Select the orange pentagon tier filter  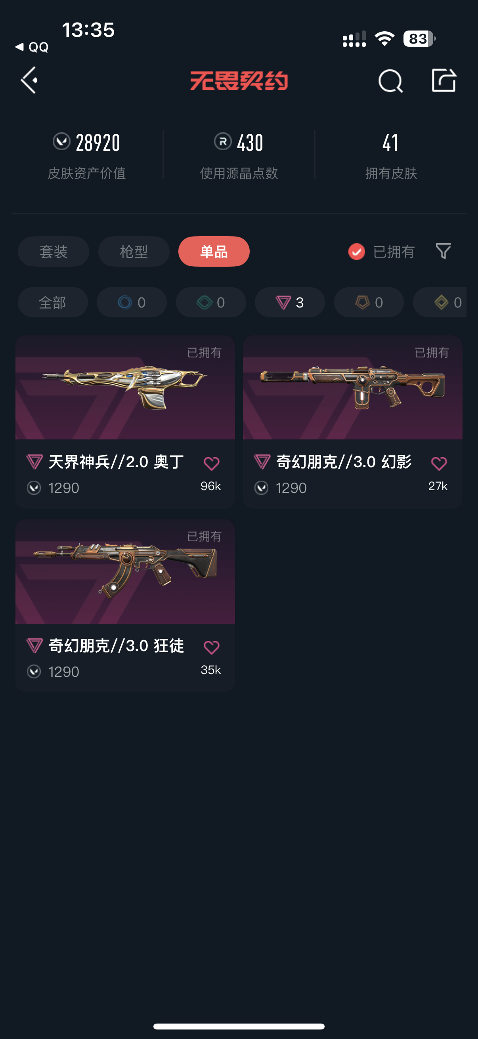[369, 302]
